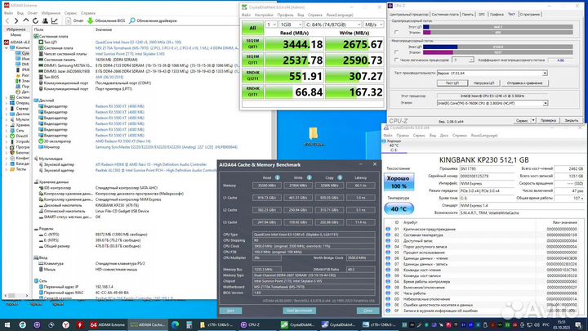Click Нагрузка ЦП button in CPU-Z
This screenshot has height=331, width=588.
click(x=483, y=83)
